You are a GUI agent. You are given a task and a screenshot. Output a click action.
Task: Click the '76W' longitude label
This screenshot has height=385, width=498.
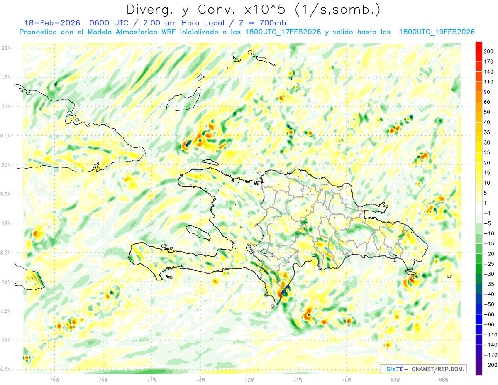(x=54, y=379)
